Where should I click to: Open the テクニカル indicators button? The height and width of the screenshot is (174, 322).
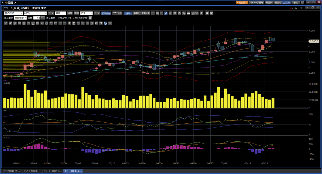(117, 13)
